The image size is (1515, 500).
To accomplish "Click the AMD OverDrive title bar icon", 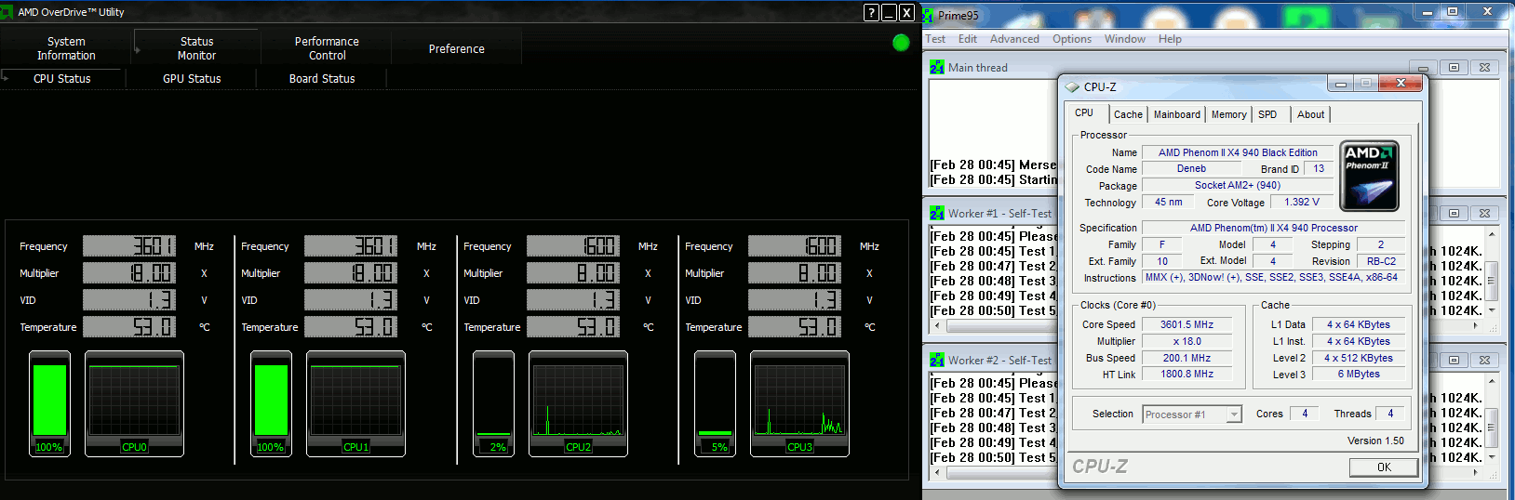I will click(x=7, y=12).
